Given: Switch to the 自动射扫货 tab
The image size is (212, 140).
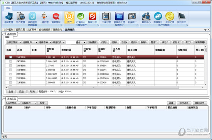Looking at the screenshot, I should 44,30.
